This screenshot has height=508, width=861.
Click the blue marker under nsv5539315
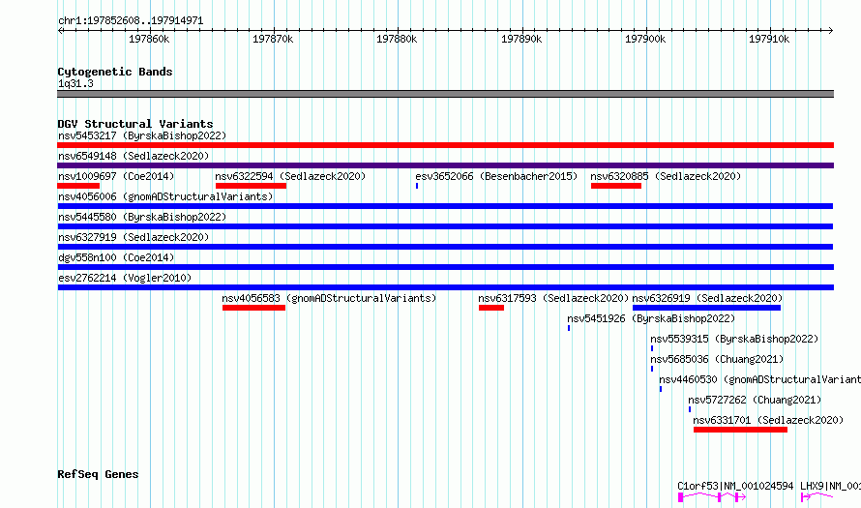pyautogui.click(x=652, y=348)
